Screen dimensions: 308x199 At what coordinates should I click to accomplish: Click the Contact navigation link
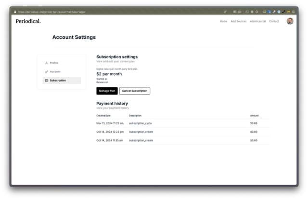tap(274, 21)
